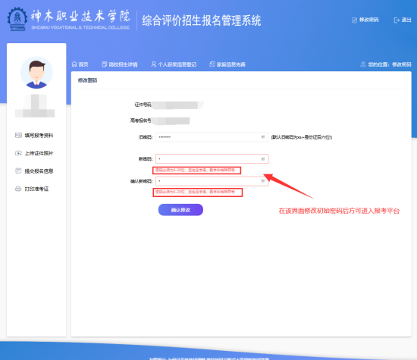This screenshot has height=360, width=417.
Task: Click 退出 logout link
Action: coord(406,20)
